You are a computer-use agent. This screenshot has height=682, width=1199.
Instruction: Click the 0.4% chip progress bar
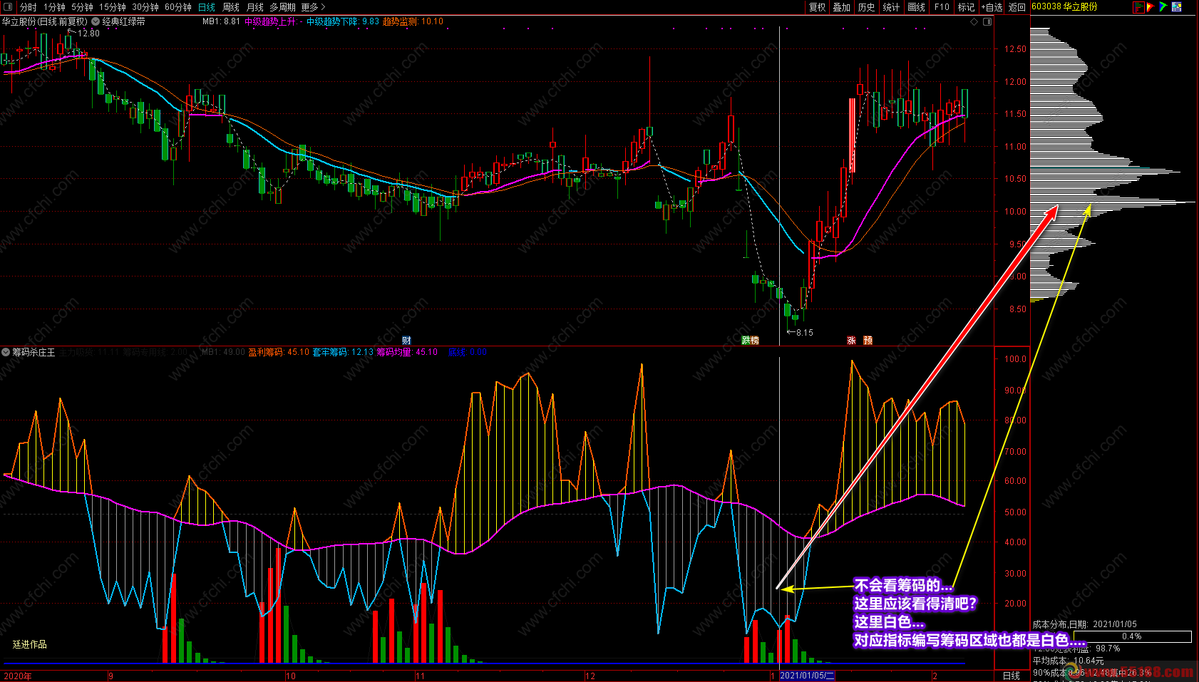1132,636
